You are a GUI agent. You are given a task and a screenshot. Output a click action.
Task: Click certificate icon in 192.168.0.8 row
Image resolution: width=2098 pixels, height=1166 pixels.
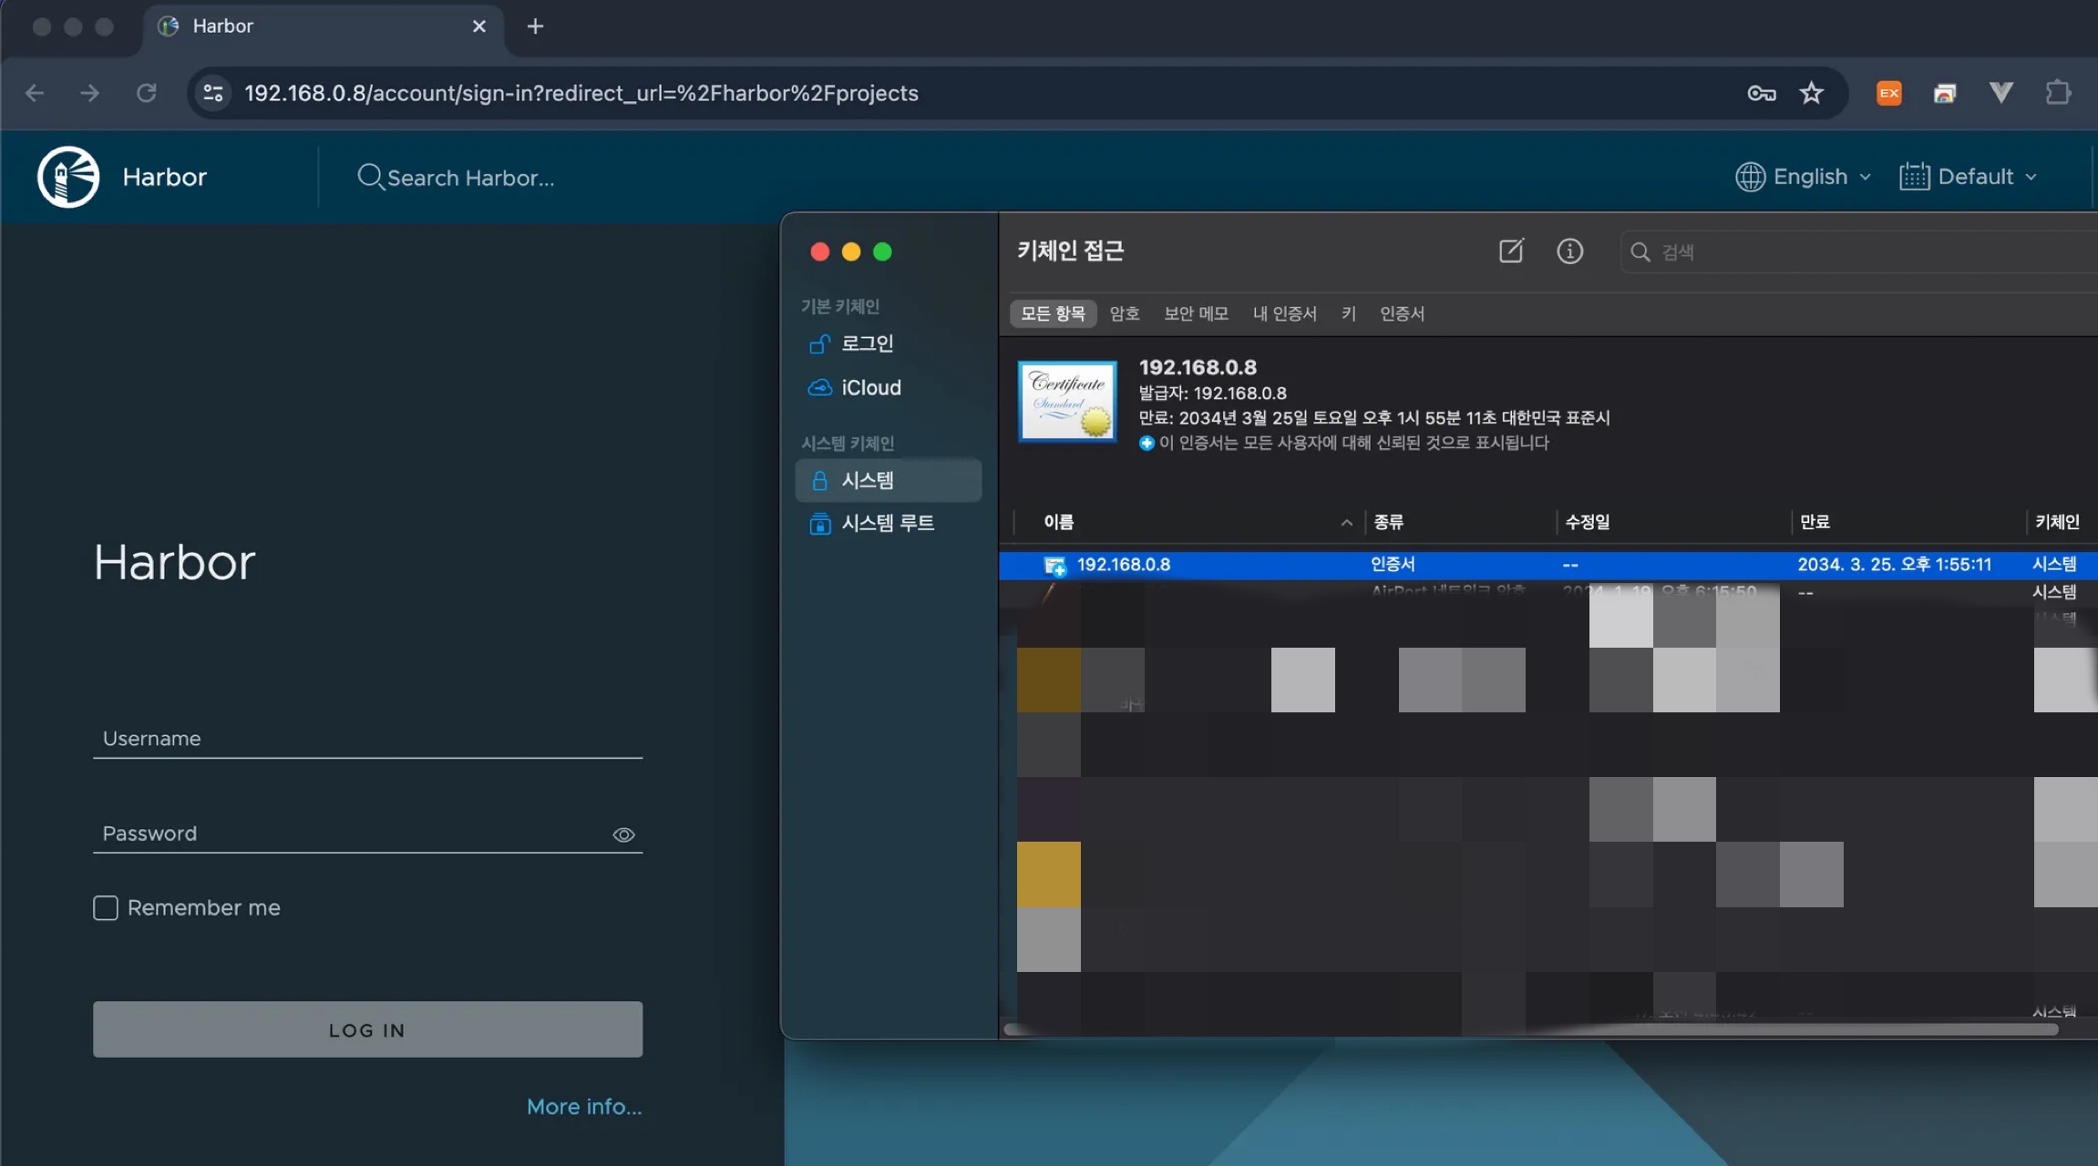[x=1055, y=566]
